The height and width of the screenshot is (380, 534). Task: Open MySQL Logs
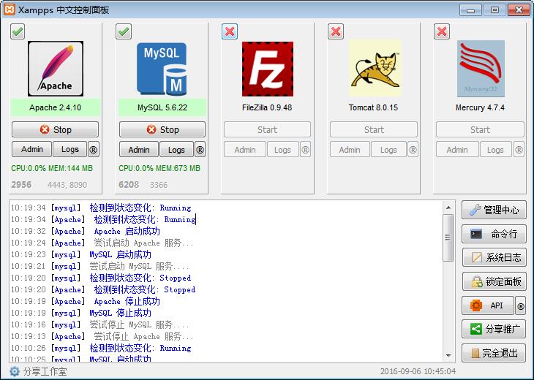176,149
